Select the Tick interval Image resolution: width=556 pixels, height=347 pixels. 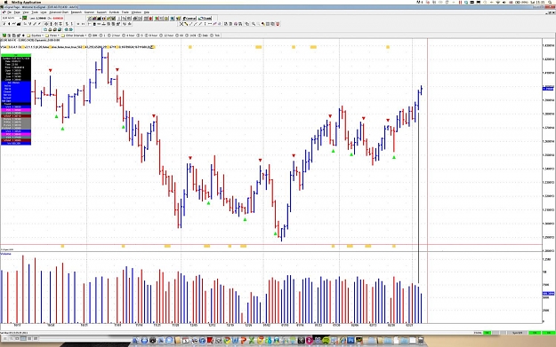pos(215,35)
